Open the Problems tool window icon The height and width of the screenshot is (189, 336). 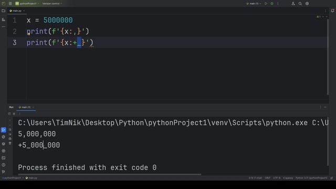[x=4, y=165]
